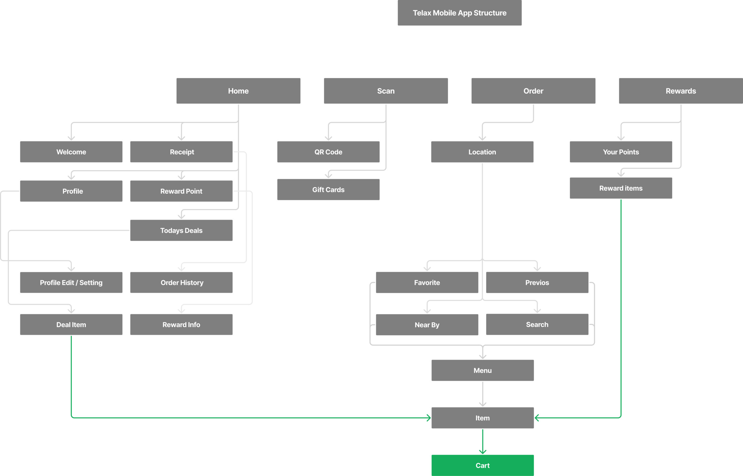743x476 pixels.
Task: Click the Near By box
Action: coord(427,325)
